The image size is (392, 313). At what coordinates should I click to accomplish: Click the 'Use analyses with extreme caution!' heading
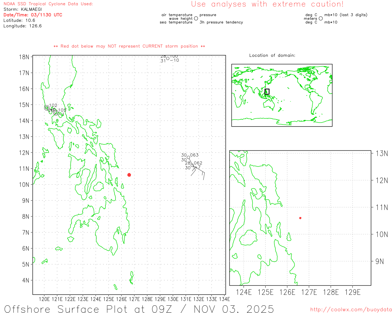pos(267,4)
